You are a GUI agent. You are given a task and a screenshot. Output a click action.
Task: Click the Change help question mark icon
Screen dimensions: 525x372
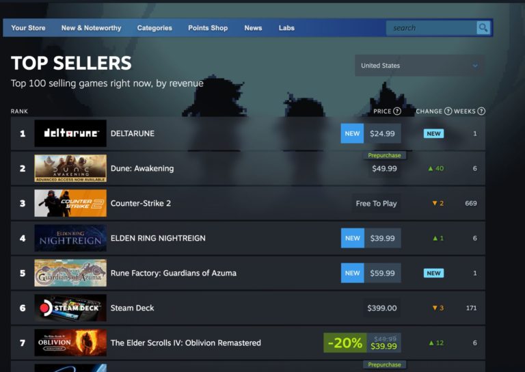pos(448,111)
